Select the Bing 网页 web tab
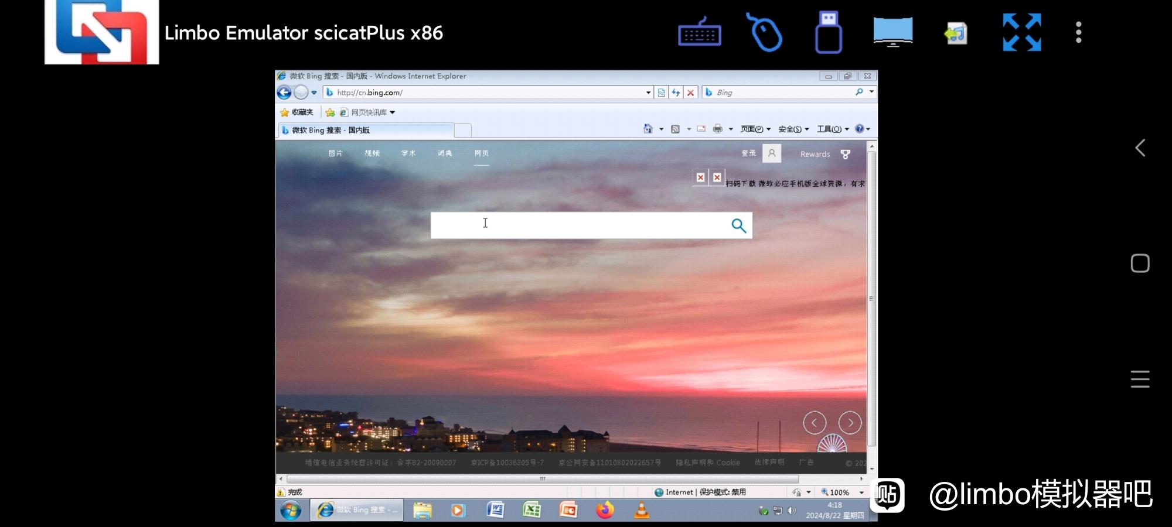The image size is (1172, 527). [482, 153]
